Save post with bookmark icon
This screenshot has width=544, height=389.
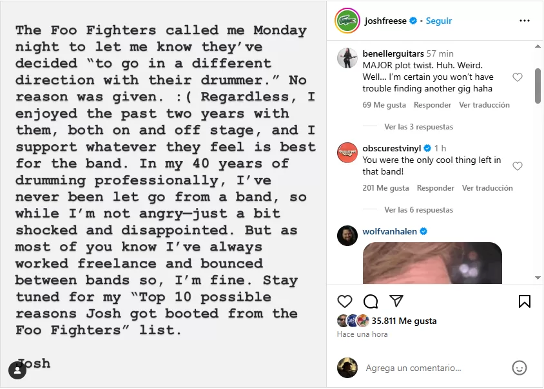(x=525, y=301)
